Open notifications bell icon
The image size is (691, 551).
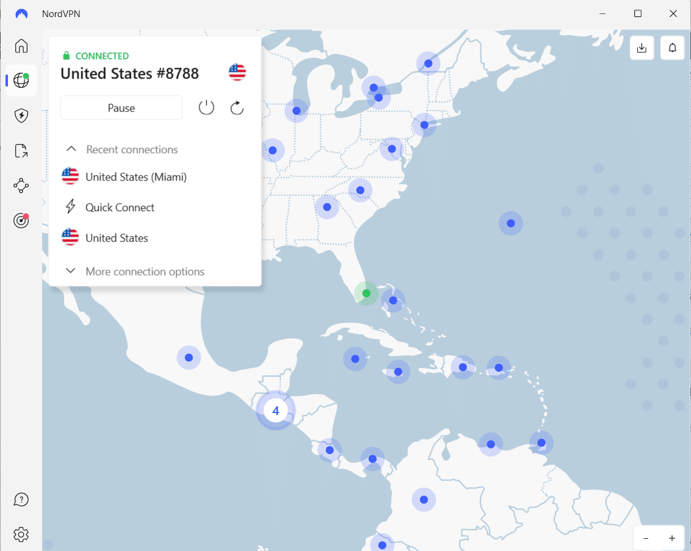click(x=672, y=48)
